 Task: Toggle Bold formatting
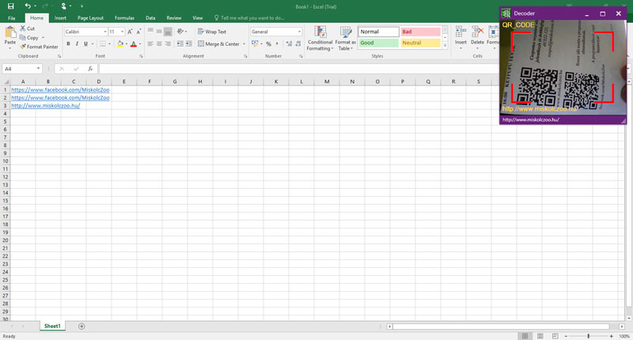pyautogui.click(x=68, y=43)
